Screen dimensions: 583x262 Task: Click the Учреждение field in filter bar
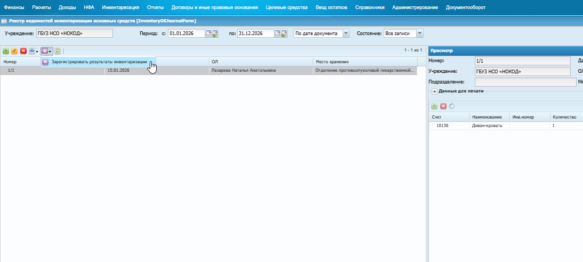coord(75,33)
